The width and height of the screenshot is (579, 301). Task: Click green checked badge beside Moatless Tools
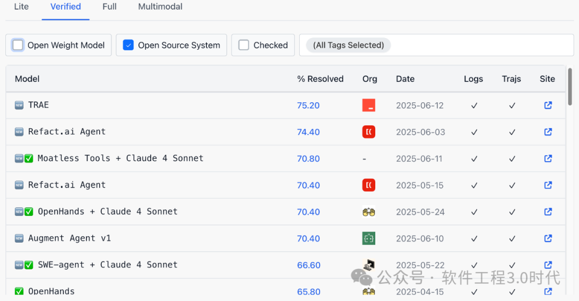tap(29, 159)
